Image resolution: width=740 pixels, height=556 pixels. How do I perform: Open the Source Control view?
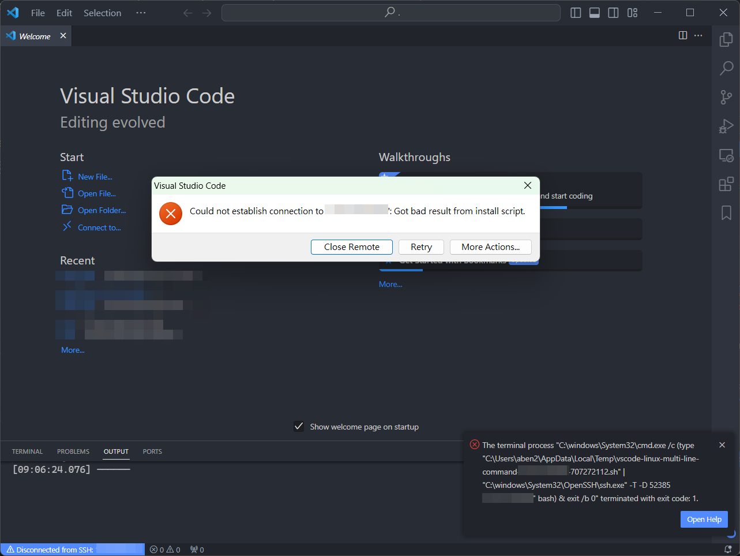tap(726, 97)
